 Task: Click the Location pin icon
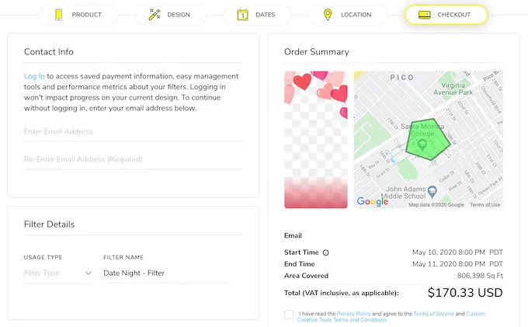[x=328, y=15]
